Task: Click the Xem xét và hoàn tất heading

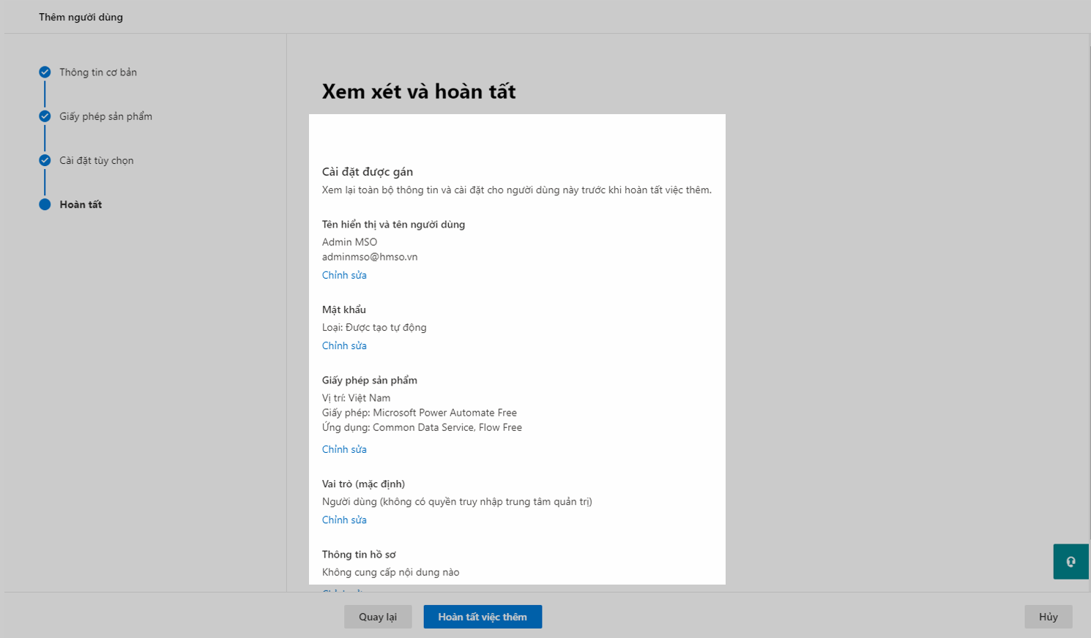Action: 419,91
